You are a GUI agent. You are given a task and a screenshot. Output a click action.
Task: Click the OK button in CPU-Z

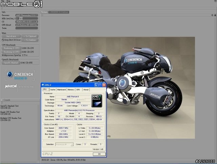coord(99,154)
